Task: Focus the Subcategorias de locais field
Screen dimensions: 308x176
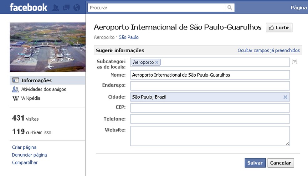Action: click(210, 62)
